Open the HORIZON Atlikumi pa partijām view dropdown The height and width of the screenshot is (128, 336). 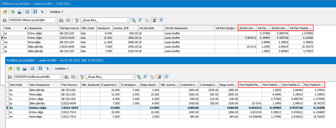33,20
